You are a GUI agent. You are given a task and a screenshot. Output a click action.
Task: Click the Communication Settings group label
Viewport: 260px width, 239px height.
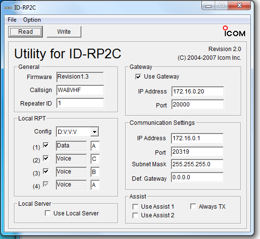[x=162, y=123]
